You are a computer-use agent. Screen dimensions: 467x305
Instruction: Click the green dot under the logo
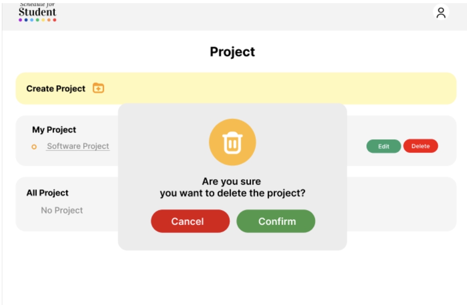click(x=37, y=20)
